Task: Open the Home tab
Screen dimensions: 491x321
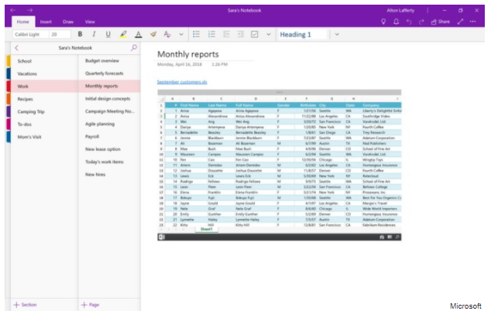Action: click(23, 22)
